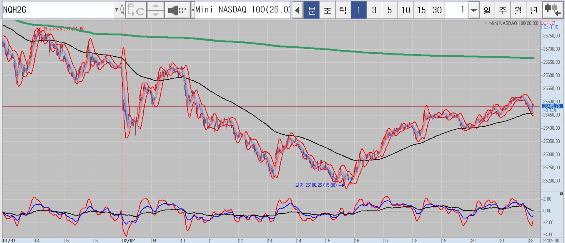The width and height of the screenshot is (565, 243).
Task: Click the P/C contract switch icon
Action: pos(136,10)
